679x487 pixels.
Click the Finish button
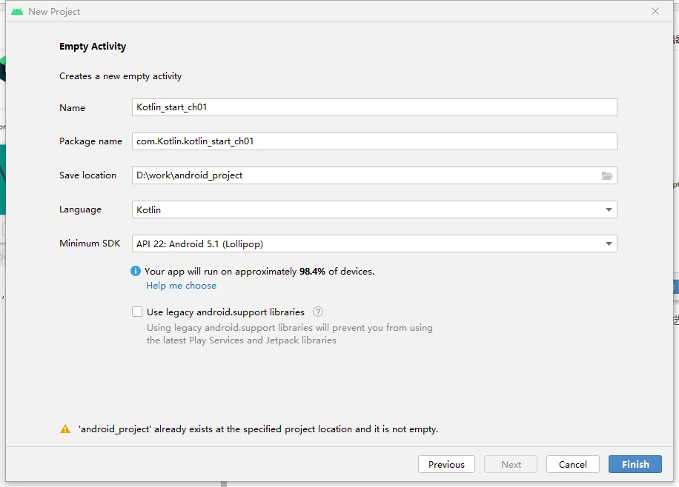635,464
